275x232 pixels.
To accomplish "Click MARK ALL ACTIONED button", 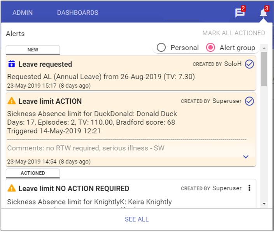I will pos(233,33).
